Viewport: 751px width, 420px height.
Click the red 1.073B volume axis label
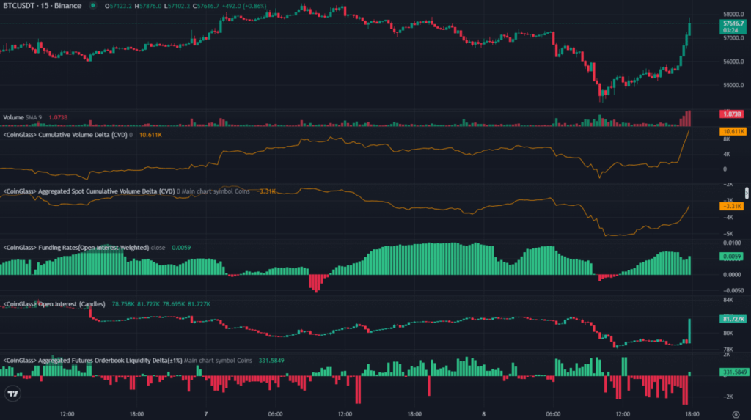click(732, 114)
